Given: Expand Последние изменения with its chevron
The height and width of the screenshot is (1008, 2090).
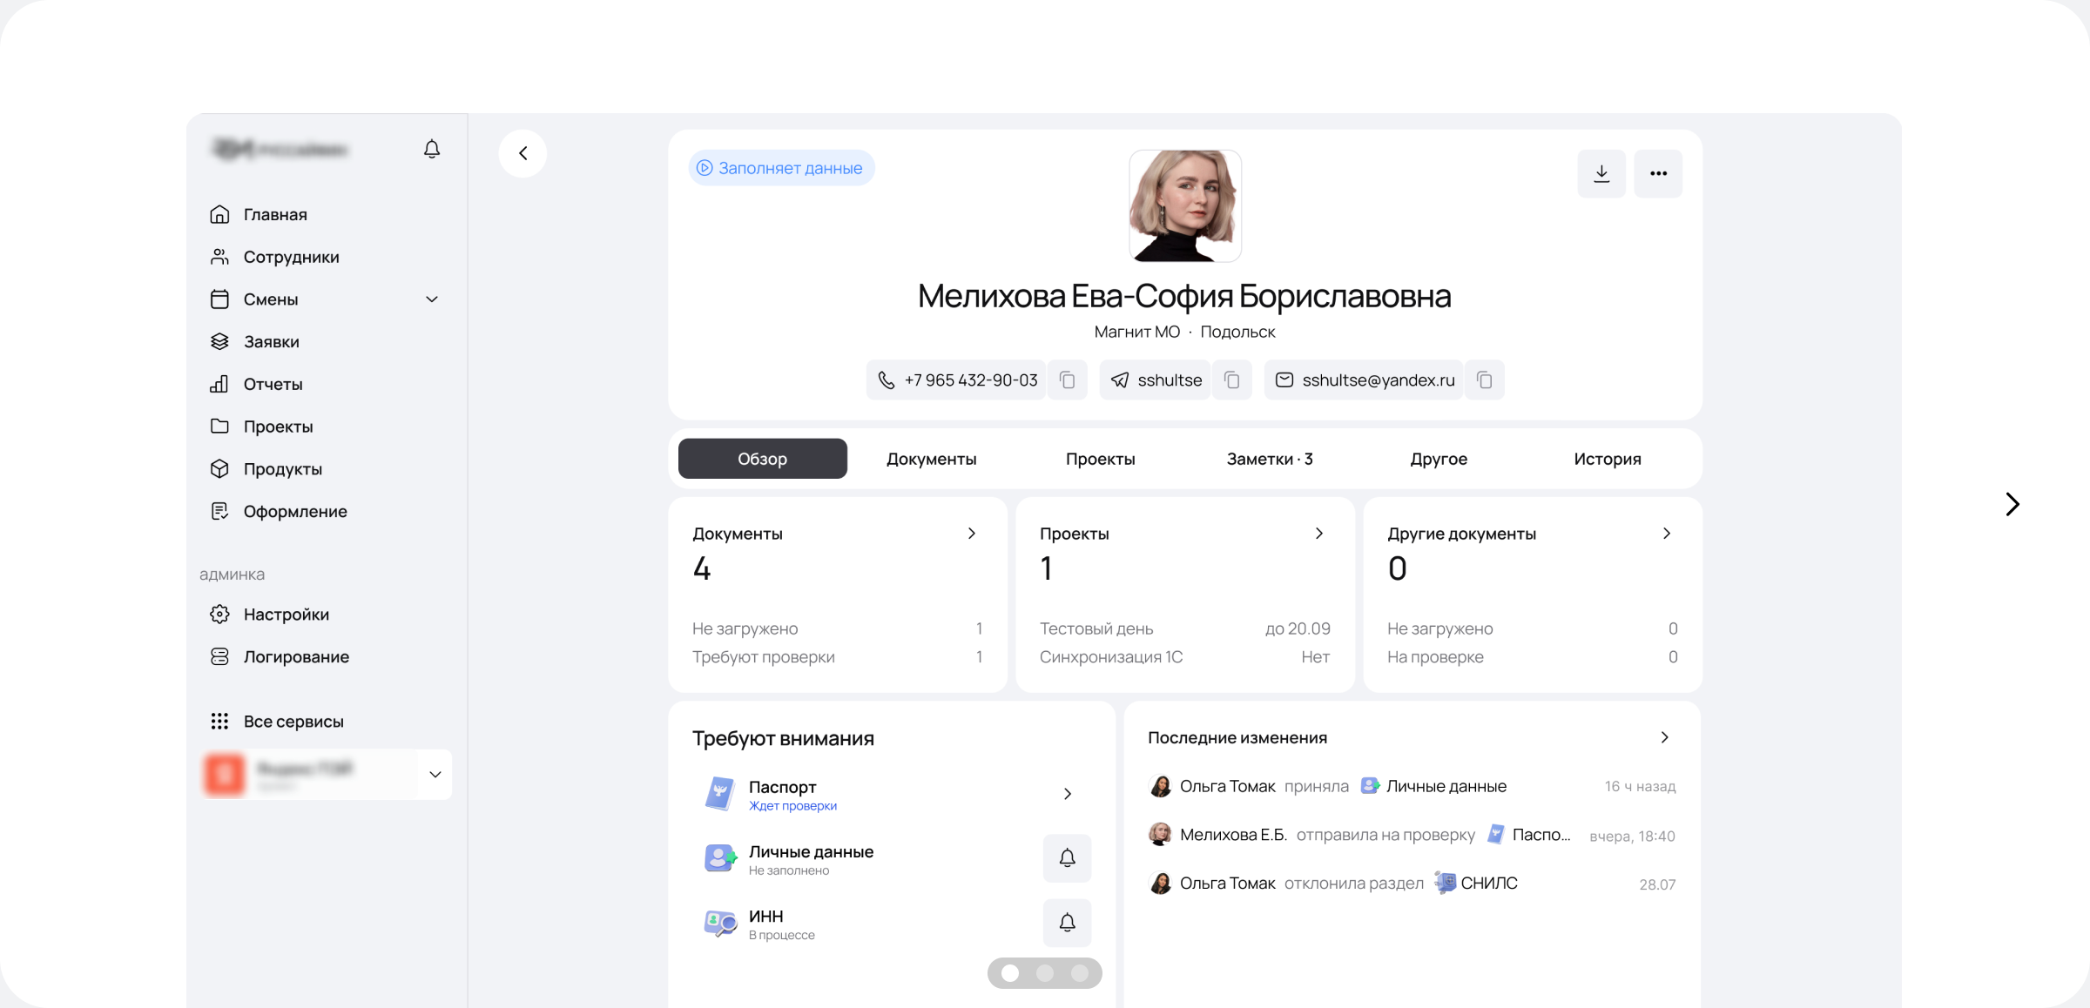Looking at the screenshot, I should coord(1665,737).
